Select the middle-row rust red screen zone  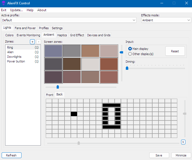click(109, 64)
